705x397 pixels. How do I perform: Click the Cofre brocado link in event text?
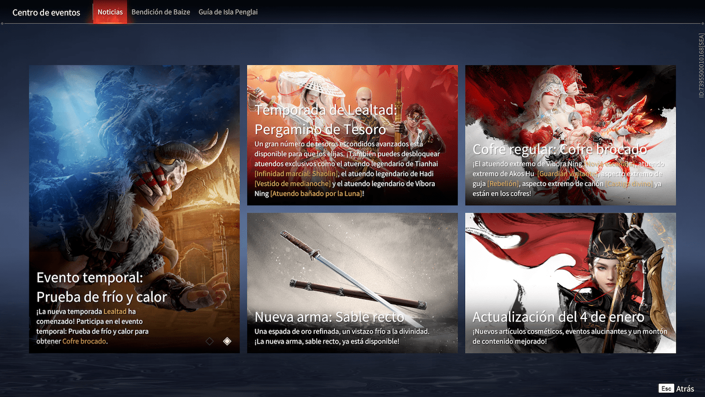[84, 341]
